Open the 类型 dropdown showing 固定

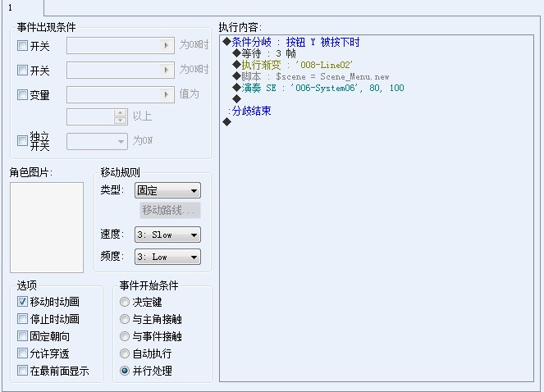pyautogui.click(x=167, y=190)
